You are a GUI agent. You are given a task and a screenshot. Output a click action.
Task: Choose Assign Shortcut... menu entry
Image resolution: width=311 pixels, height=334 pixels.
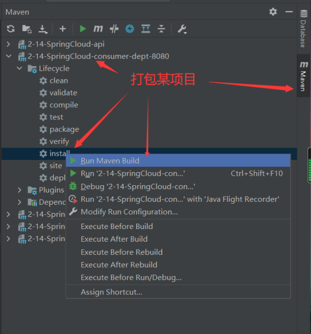[178, 292]
